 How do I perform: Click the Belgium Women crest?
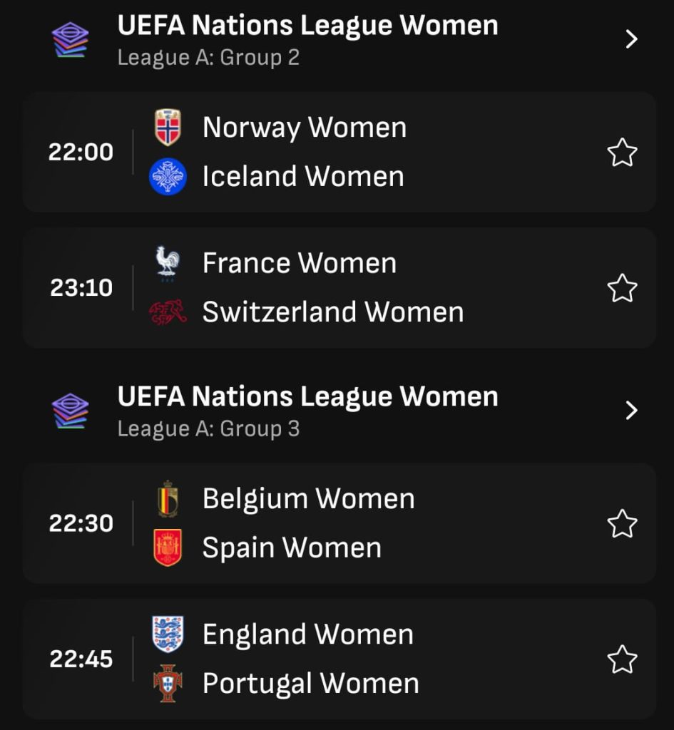pyautogui.click(x=168, y=499)
